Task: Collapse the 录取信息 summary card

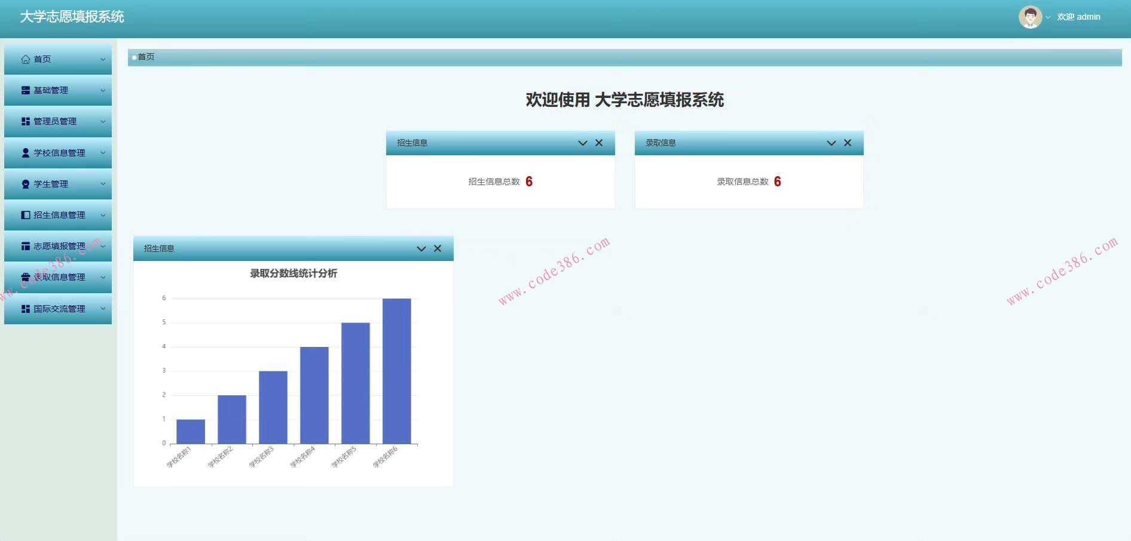Action: pos(831,143)
